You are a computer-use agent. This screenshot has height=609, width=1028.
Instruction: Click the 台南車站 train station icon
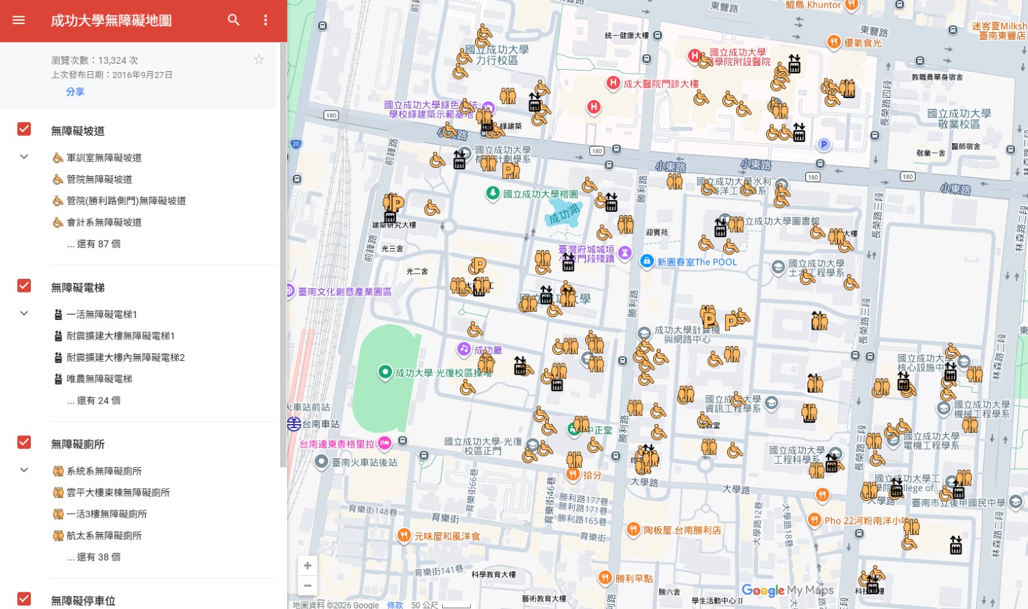point(295,424)
